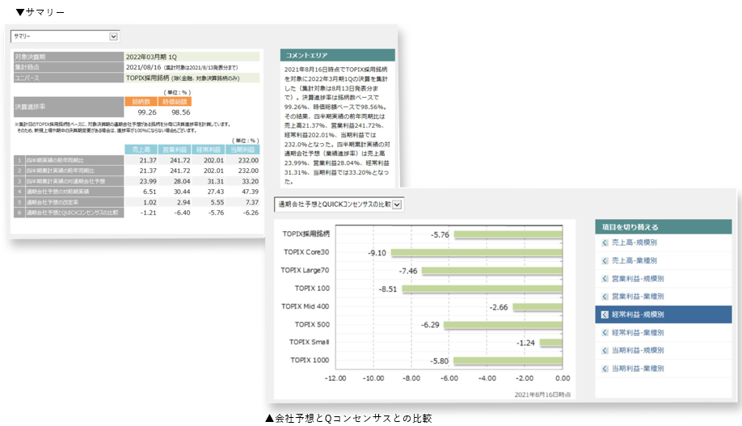Switch chart to 当期利益-業種別

pos(638,369)
